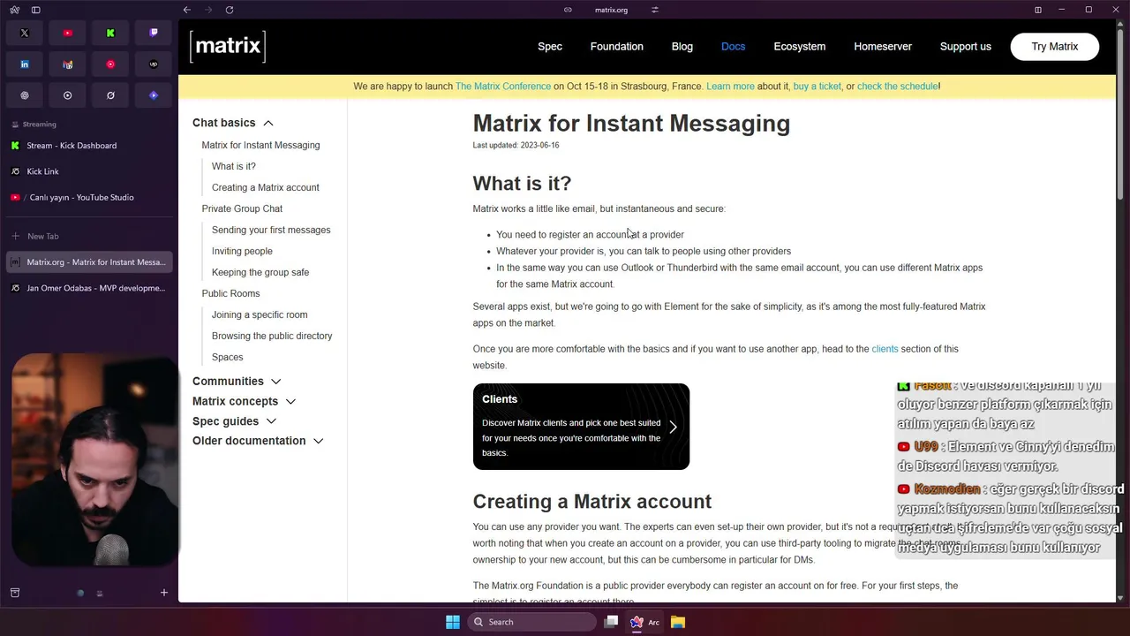Image resolution: width=1130 pixels, height=636 pixels.
Task: Open the Upwork pinned favorite
Action: pyautogui.click(x=154, y=64)
